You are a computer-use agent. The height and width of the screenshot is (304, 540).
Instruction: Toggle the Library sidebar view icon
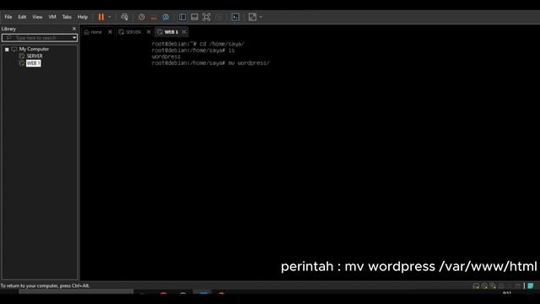click(182, 17)
